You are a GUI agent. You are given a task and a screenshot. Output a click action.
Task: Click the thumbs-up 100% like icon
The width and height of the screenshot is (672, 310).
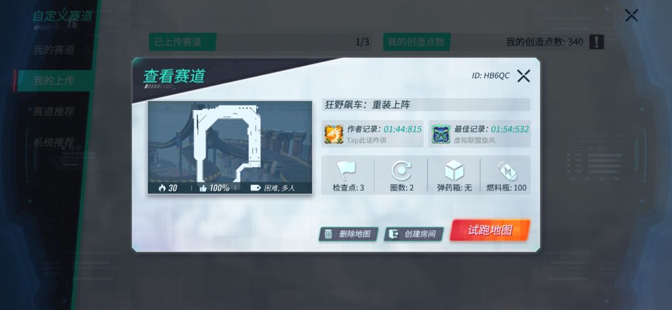pyautogui.click(x=203, y=188)
